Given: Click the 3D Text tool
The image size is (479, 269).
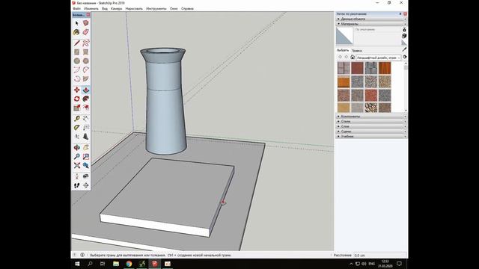Looking at the screenshot, I should [86, 136].
